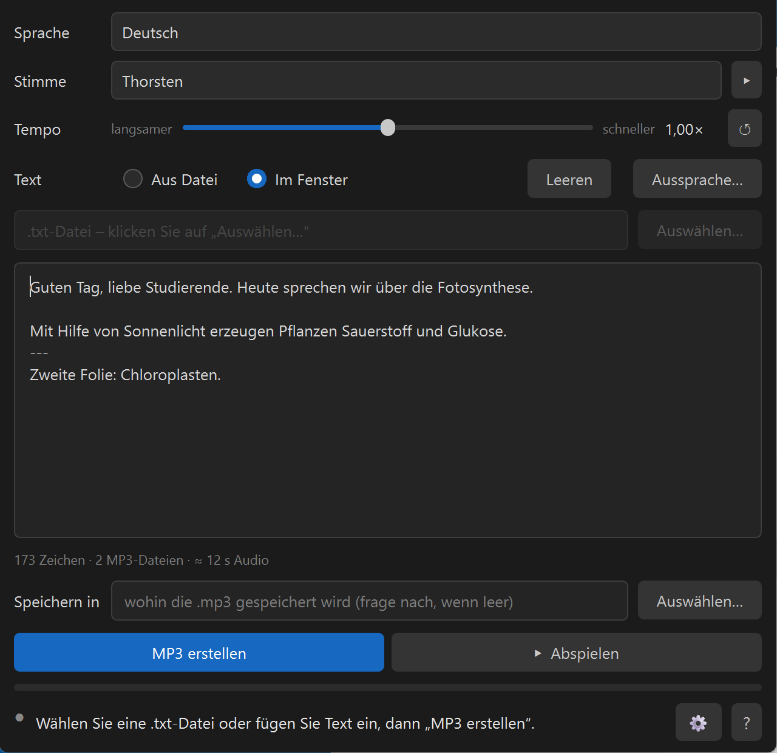The width and height of the screenshot is (777, 753).
Task: Click the "schneller" label
Action: coord(628,129)
